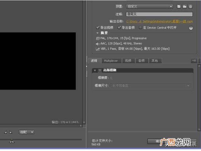This screenshot has height=151, width=201.
Task: Switch to the 滤镜 tab
Action: tap(94, 61)
